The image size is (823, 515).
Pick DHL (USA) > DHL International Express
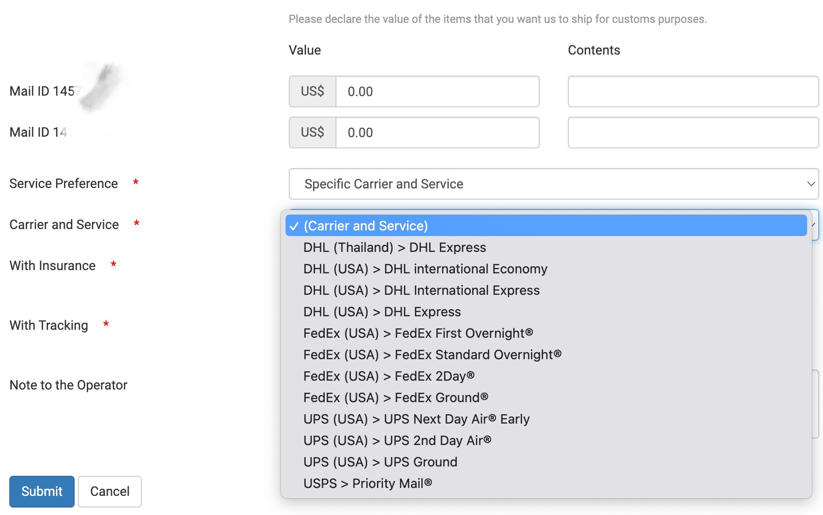tap(546, 290)
